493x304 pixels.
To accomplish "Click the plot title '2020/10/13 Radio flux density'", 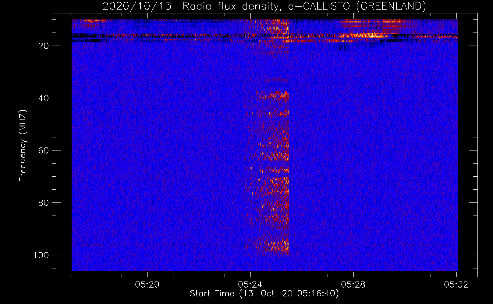I will (x=264, y=6).
